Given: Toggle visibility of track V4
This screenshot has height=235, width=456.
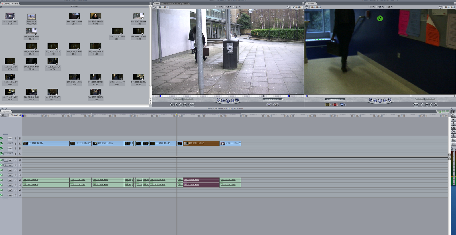Looking at the screenshot, I should (1, 139).
